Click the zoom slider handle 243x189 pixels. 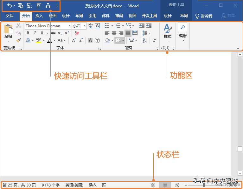pos(204,185)
